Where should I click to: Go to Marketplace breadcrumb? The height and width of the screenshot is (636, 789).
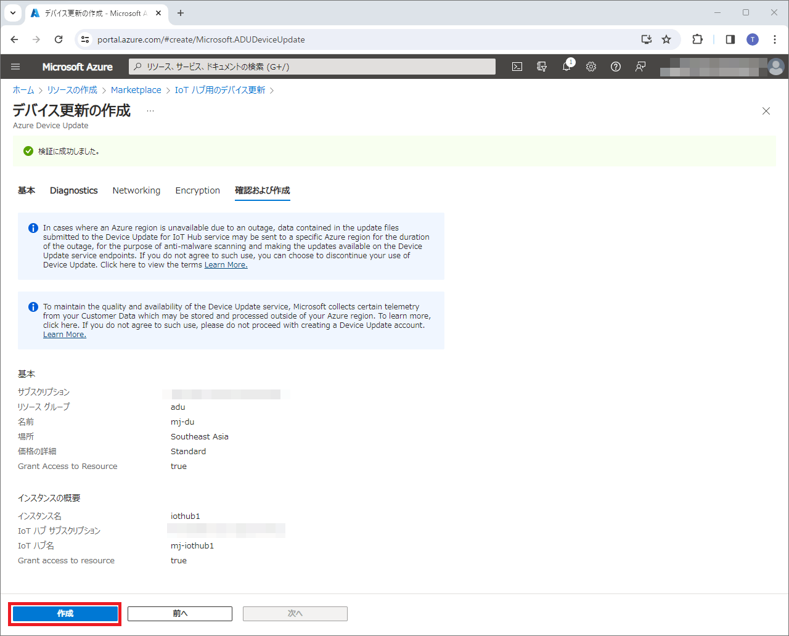(136, 90)
